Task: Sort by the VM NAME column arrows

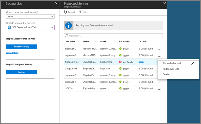Action: (x=78, y=41)
